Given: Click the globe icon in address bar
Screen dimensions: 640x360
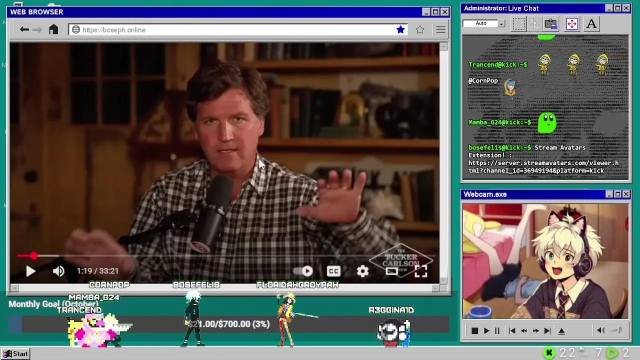Looking at the screenshot, I should [x=76, y=30].
